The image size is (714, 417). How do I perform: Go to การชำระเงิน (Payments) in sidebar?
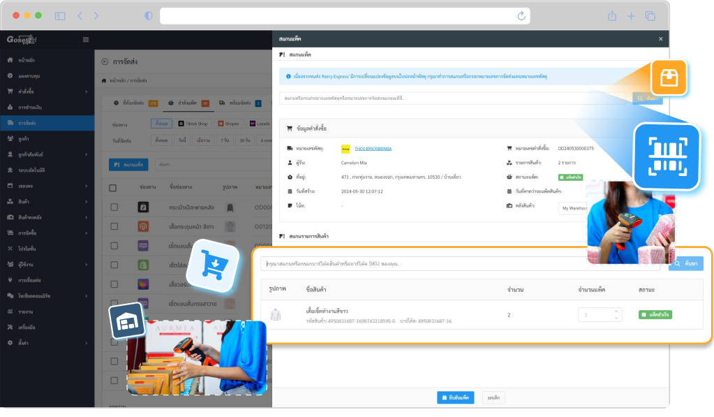pyautogui.click(x=29, y=108)
